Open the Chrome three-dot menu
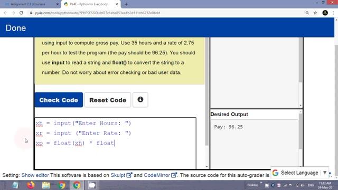Image resolution: width=338 pixels, height=190 pixels. pos(333,13)
